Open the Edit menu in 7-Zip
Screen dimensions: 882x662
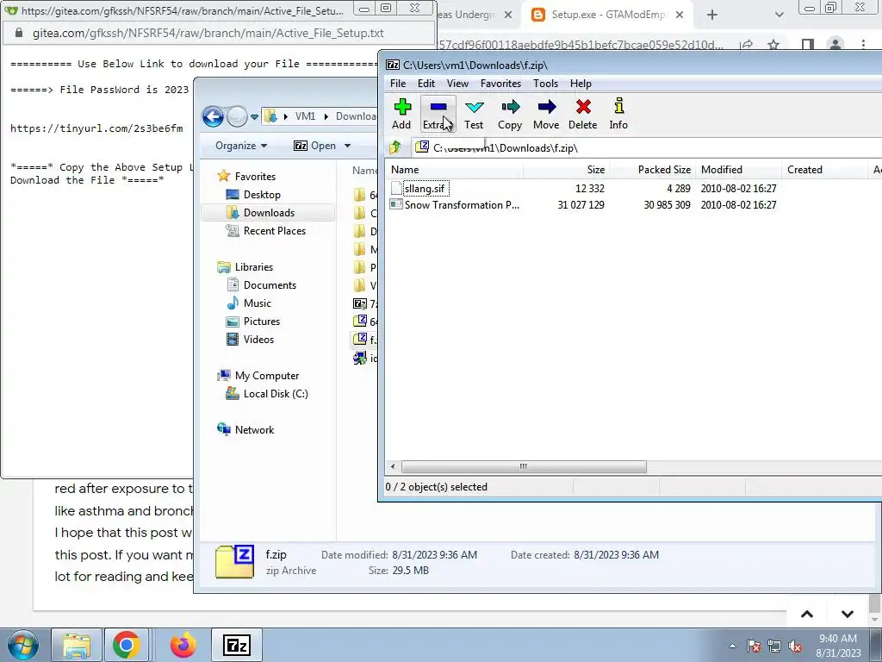(x=425, y=84)
